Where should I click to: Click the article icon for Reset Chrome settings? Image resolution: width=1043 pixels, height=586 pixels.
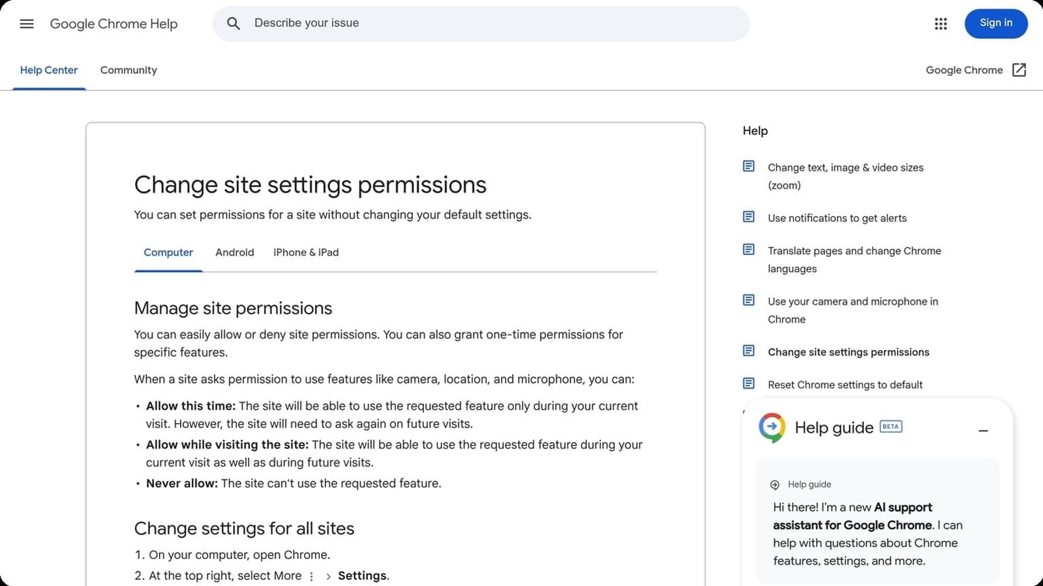[748, 384]
